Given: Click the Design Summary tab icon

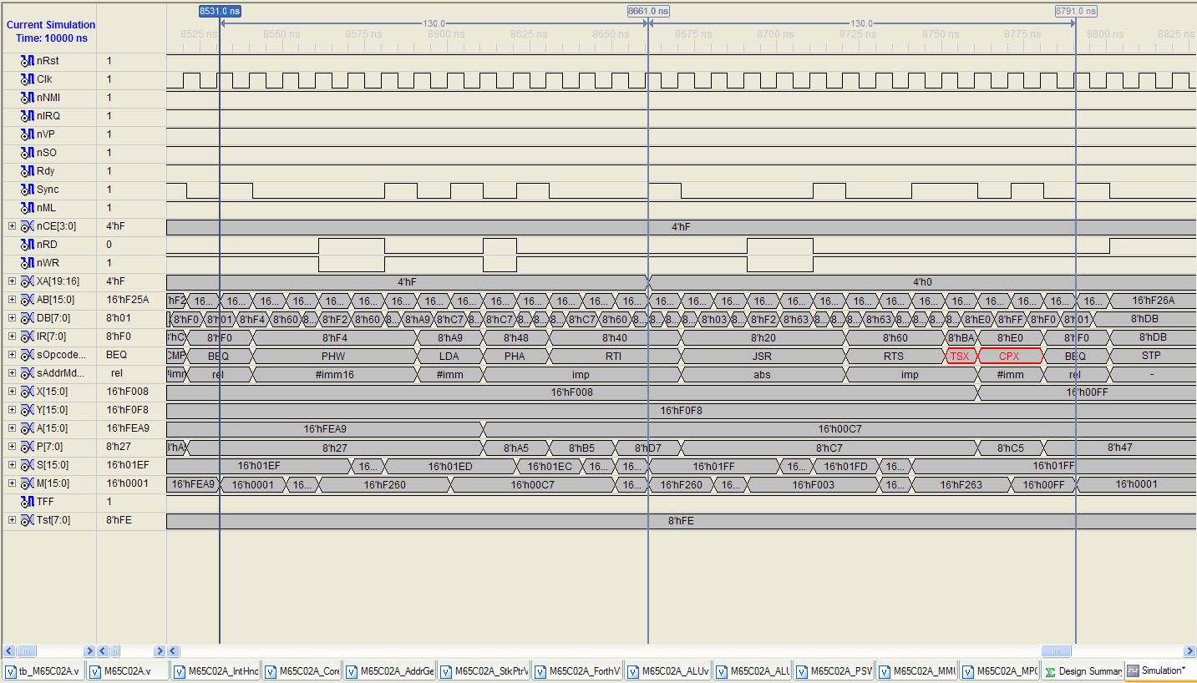Looking at the screenshot, I should 1050,671.
